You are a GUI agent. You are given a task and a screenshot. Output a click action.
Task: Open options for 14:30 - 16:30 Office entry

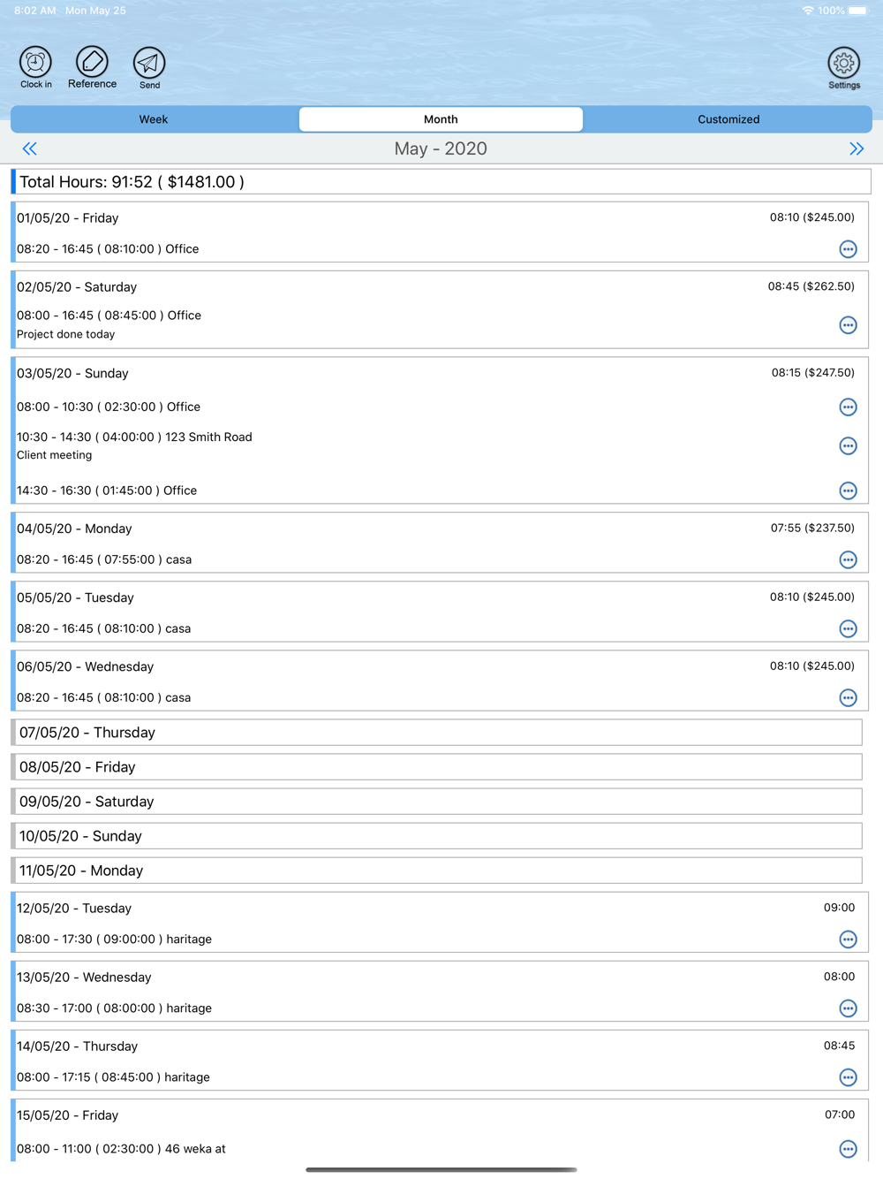pyautogui.click(x=848, y=491)
